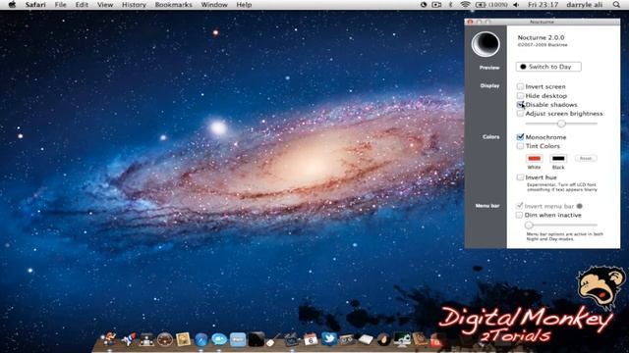Open the Safari application menu
The image size is (629, 353).
click(x=35, y=5)
